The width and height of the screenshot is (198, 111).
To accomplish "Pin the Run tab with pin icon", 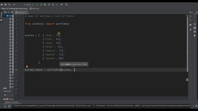I will coord(191,30).
